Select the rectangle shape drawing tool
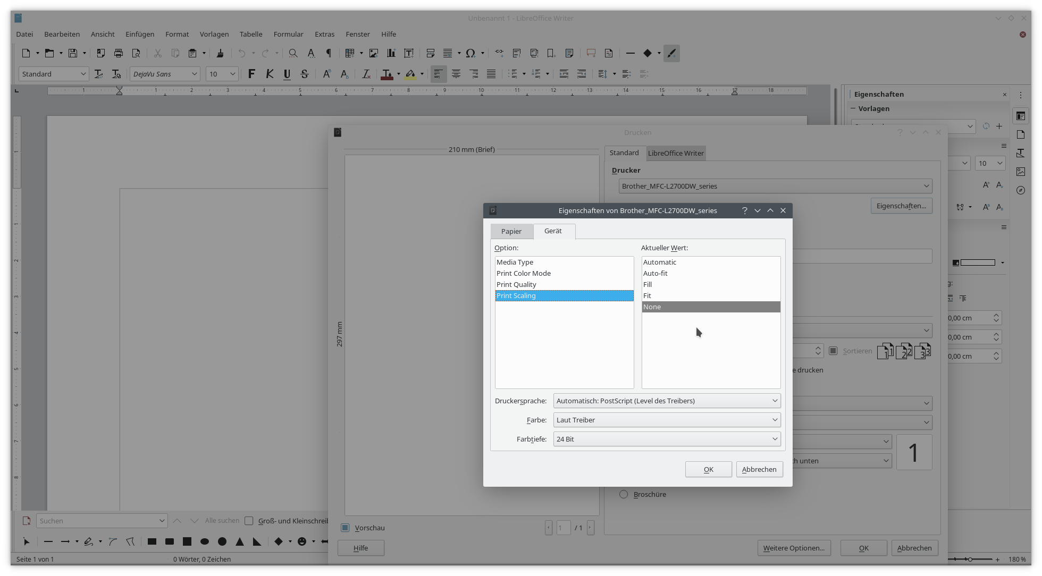Image resolution: width=1042 pixels, height=576 pixels. coord(152,541)
